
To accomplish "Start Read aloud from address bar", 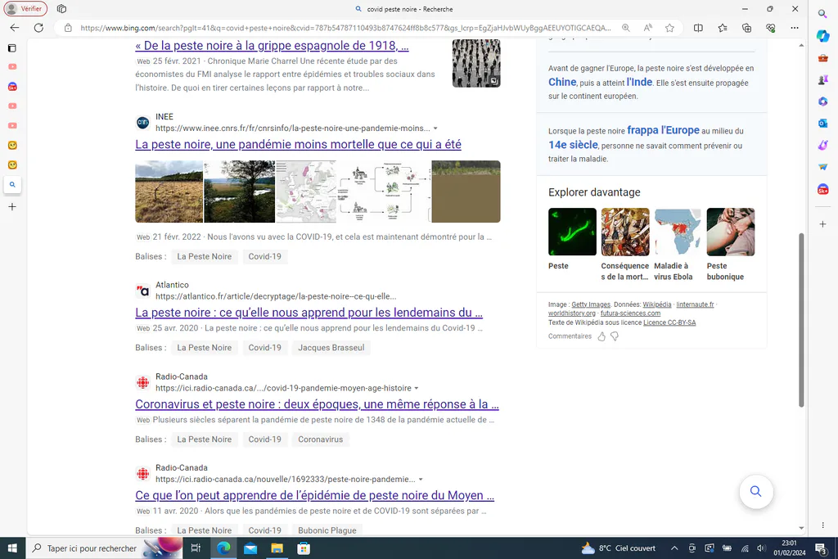I will coord(648,28).
